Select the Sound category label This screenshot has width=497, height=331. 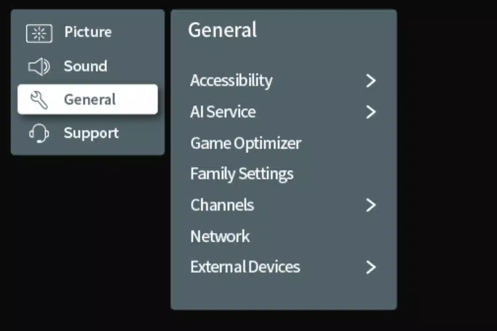(85, 66)
